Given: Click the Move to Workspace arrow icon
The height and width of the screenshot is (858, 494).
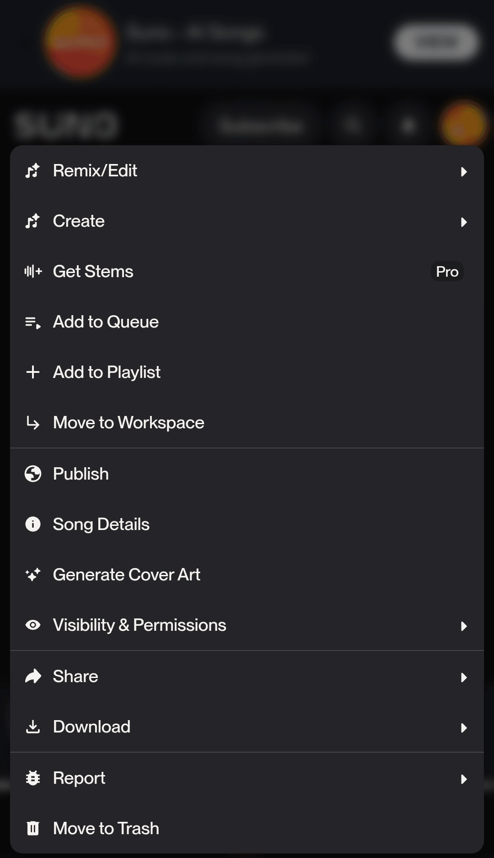Looking at the screenshot, I should tap(33, 423).
